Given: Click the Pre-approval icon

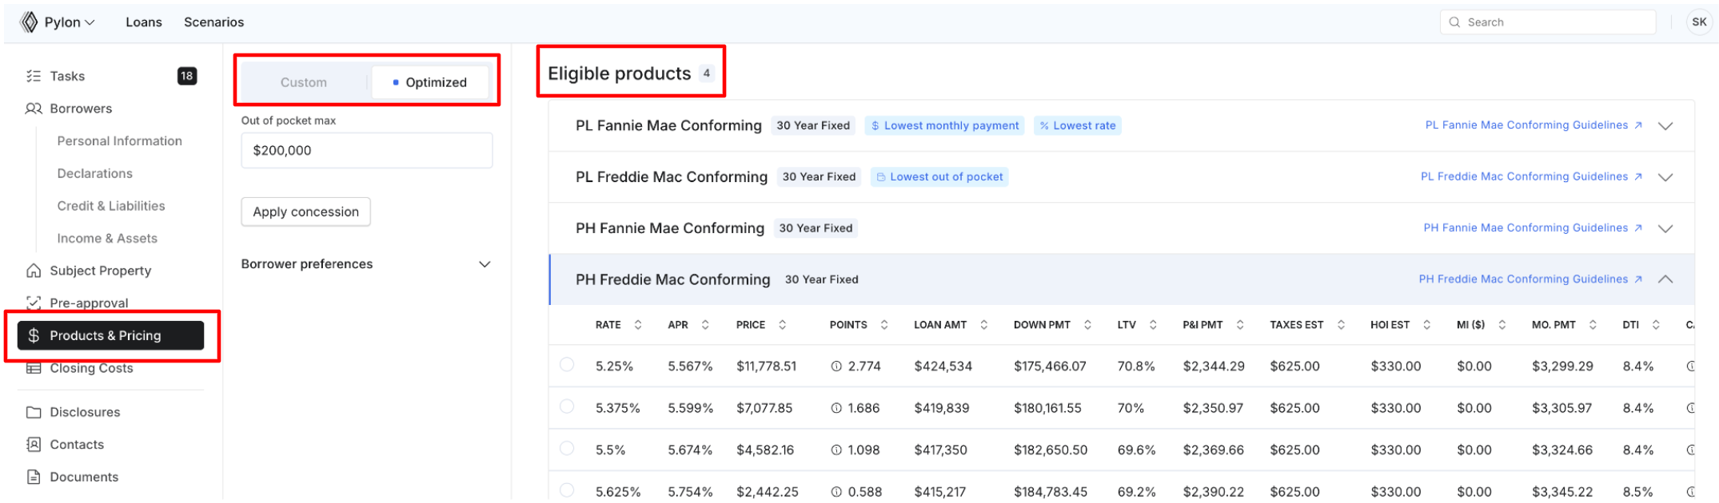Looking at the screenshot, I should tap(34, 303).
